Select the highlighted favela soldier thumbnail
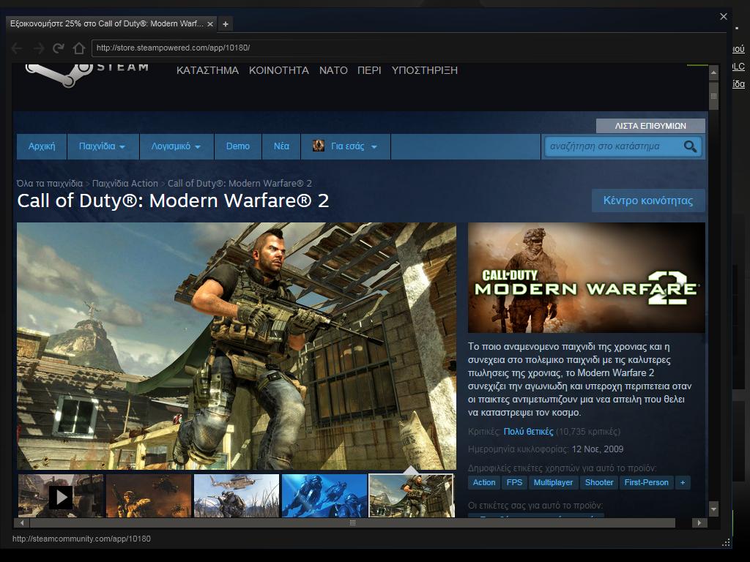The width and height of the screenshot is (750, 562). click(x=412, y=496)
